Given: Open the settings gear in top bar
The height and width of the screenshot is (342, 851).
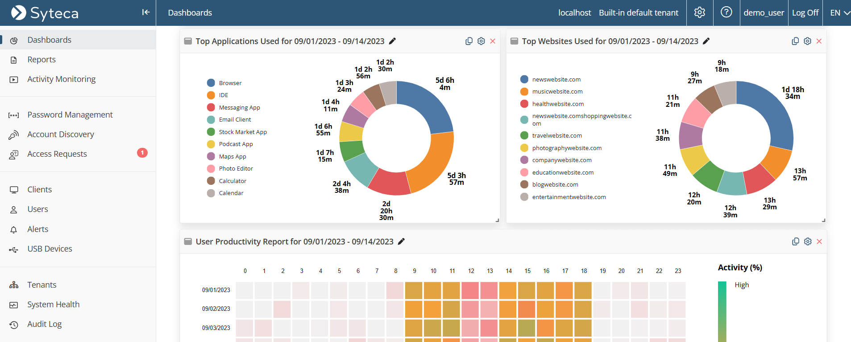Looking at the screenshot, I should tap(699, 12).
